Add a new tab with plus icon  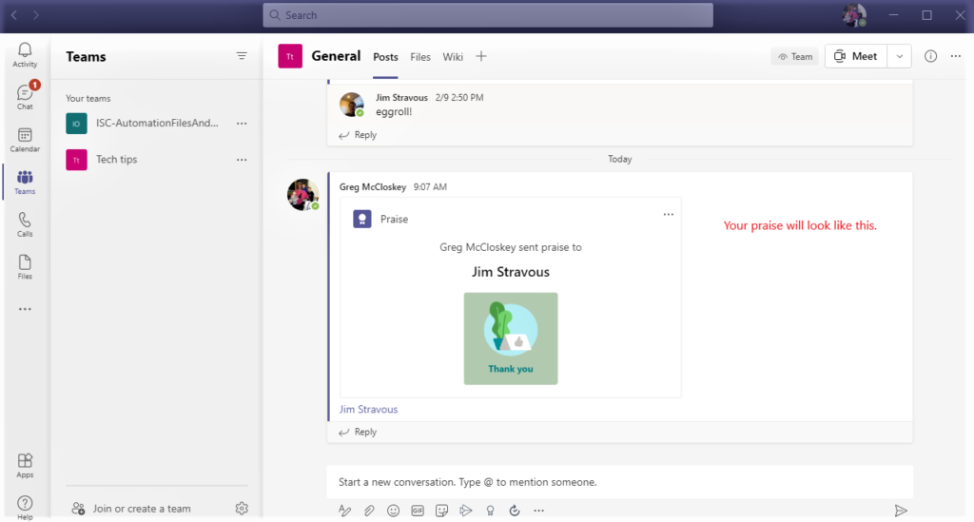(x=481, y=56)
